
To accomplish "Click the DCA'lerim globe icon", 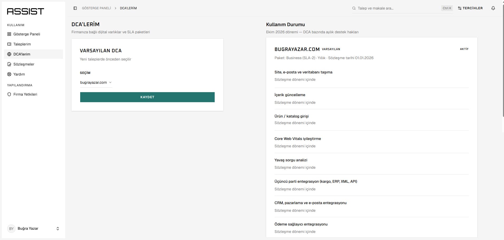I will click(x=9, y=54).
